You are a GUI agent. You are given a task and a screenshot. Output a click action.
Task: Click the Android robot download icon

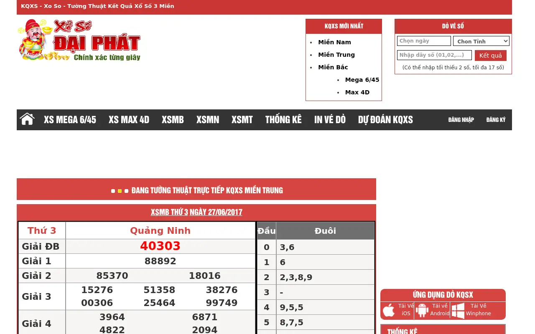tap(422, 310)
